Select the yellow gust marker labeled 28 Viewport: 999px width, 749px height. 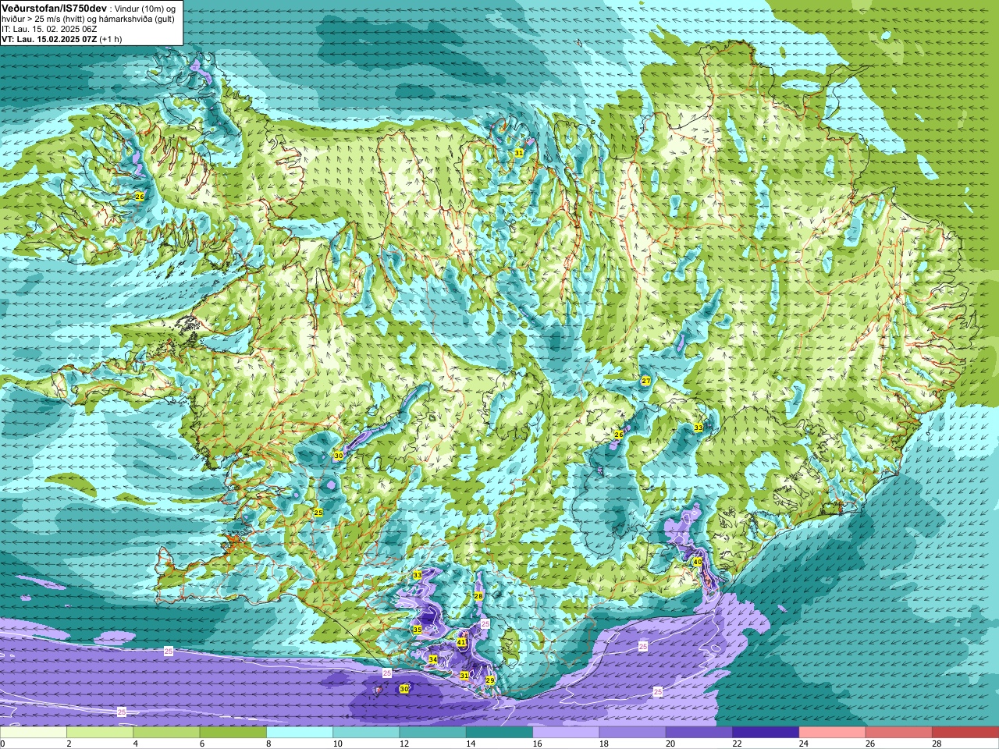[478, 596]
